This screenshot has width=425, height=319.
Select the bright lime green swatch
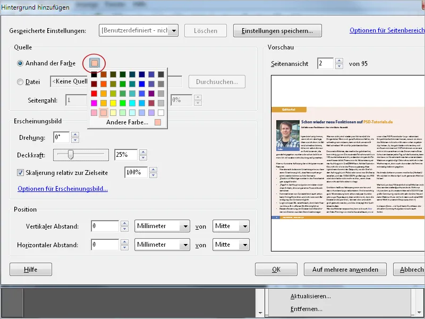(123, 103)
